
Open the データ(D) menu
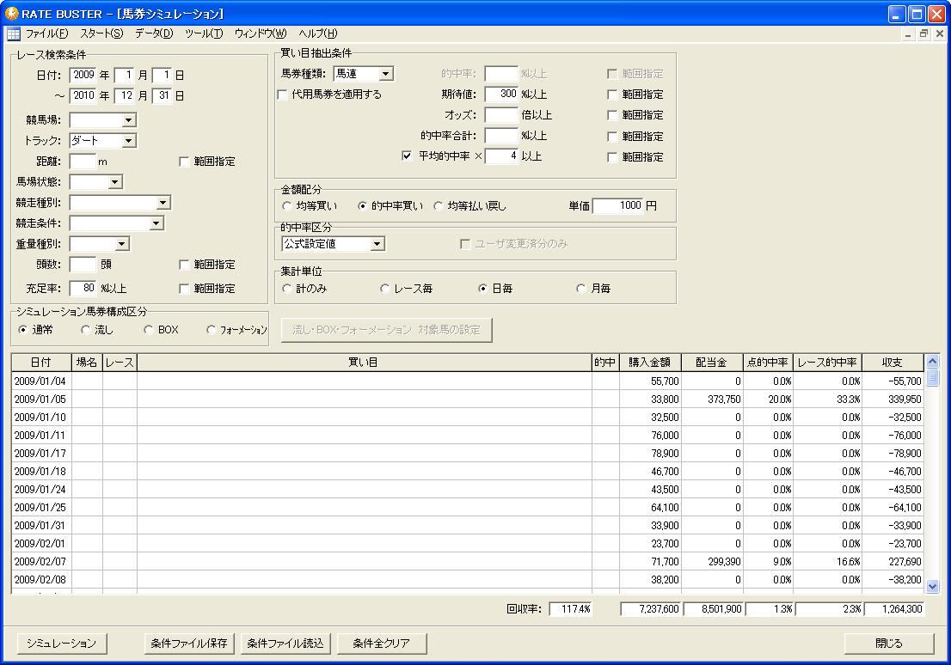(153, 34)
